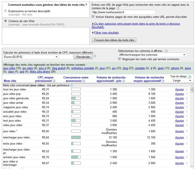Open help icon for CPC moyen prévisionnel

(x=54, y=81)
